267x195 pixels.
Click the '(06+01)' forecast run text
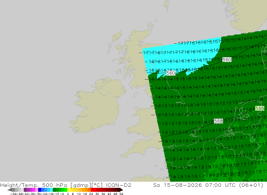point(251,185)
